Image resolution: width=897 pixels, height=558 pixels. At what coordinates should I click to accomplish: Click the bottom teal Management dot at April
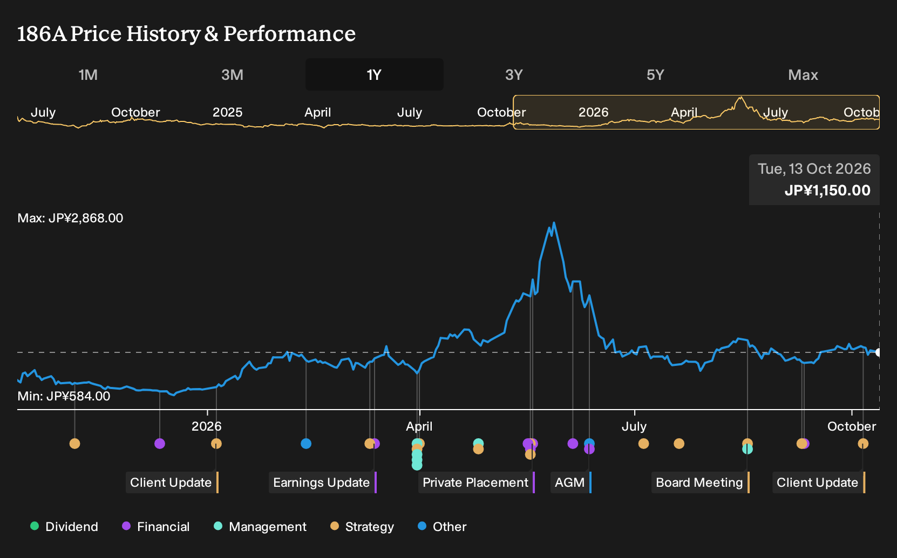(417, 465)
